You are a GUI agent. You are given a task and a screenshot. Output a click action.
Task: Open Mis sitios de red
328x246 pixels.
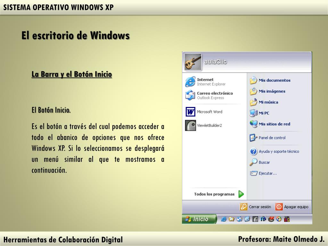coord(270,124)
